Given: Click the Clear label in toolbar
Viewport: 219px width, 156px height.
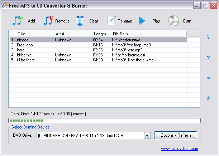Looking at the screenshot, I should [94, 21].
